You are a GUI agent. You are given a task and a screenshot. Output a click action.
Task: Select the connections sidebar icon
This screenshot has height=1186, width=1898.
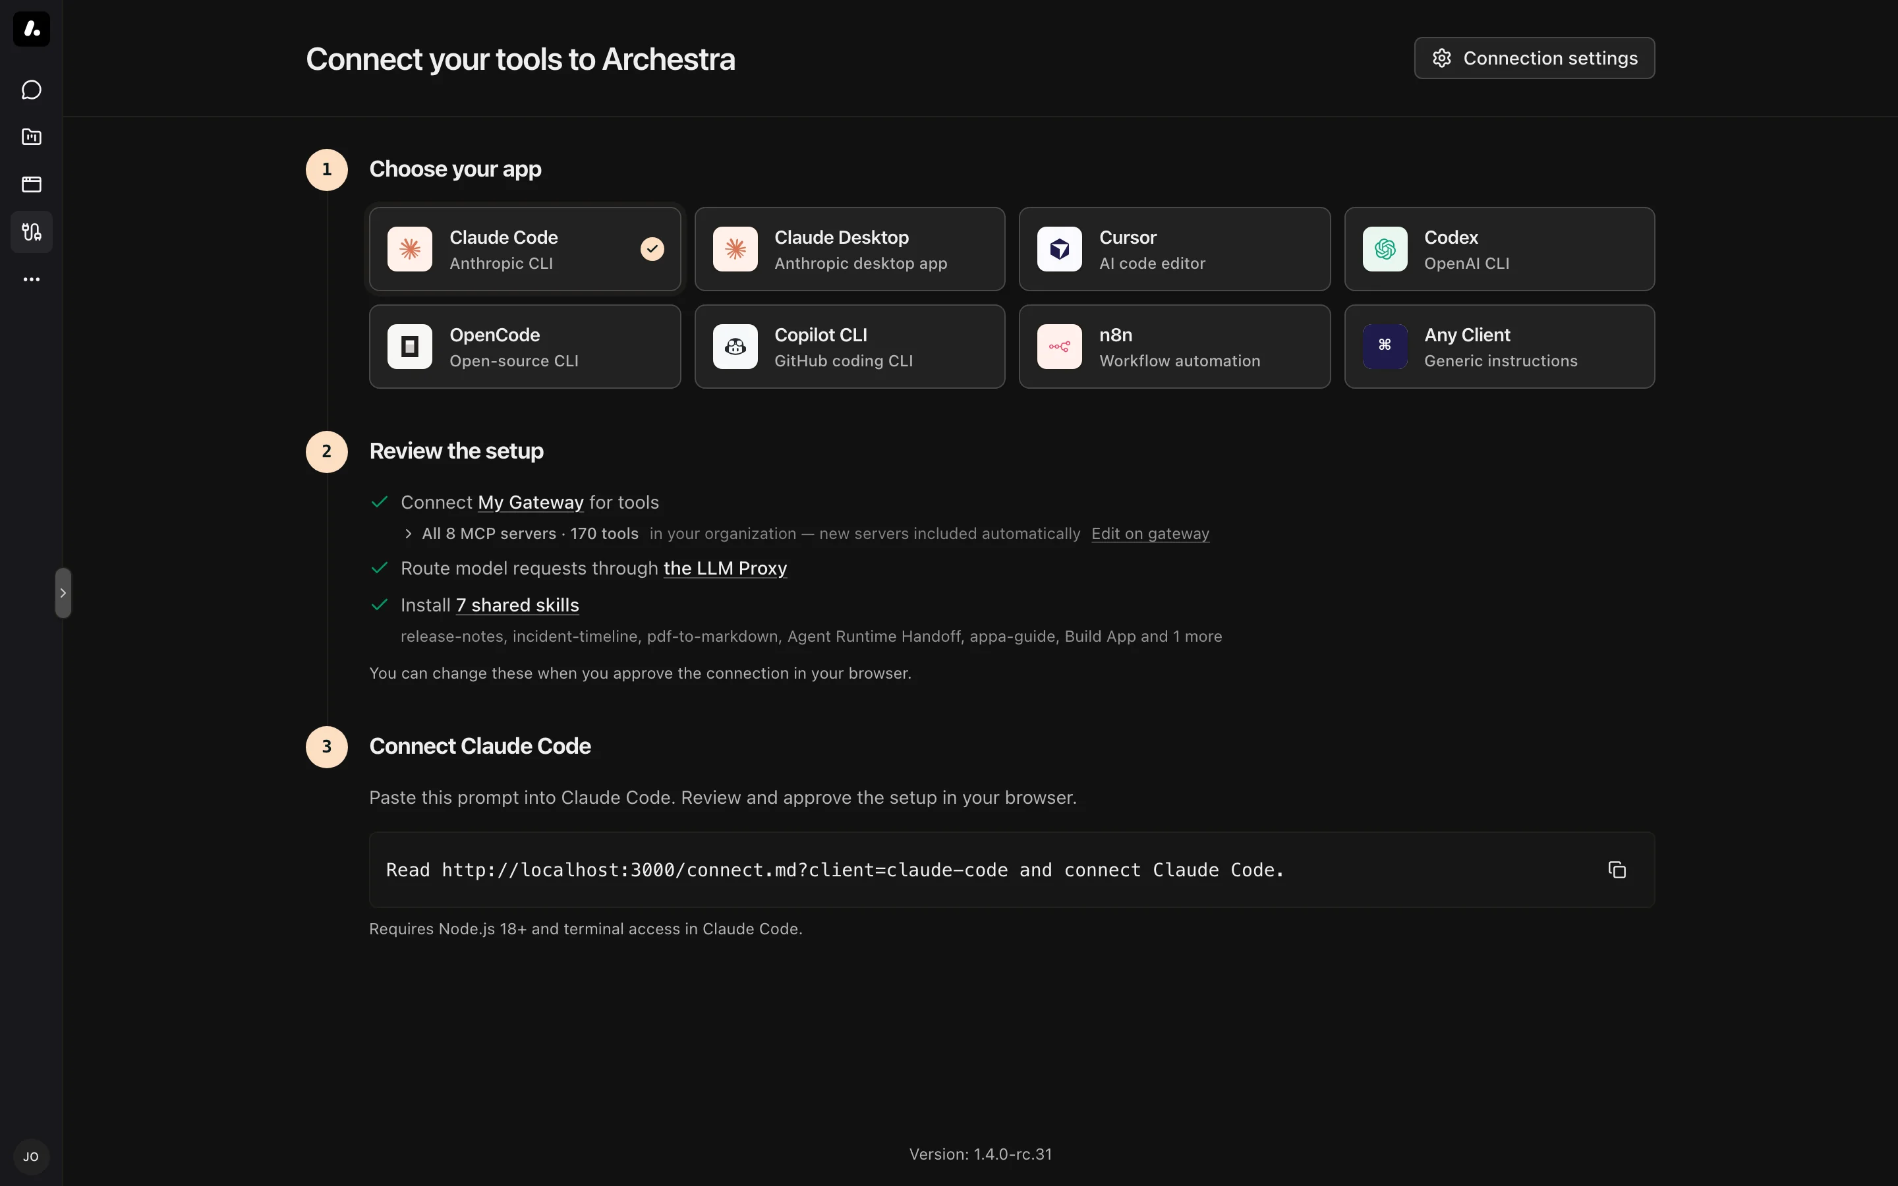[x=32, y=231]
